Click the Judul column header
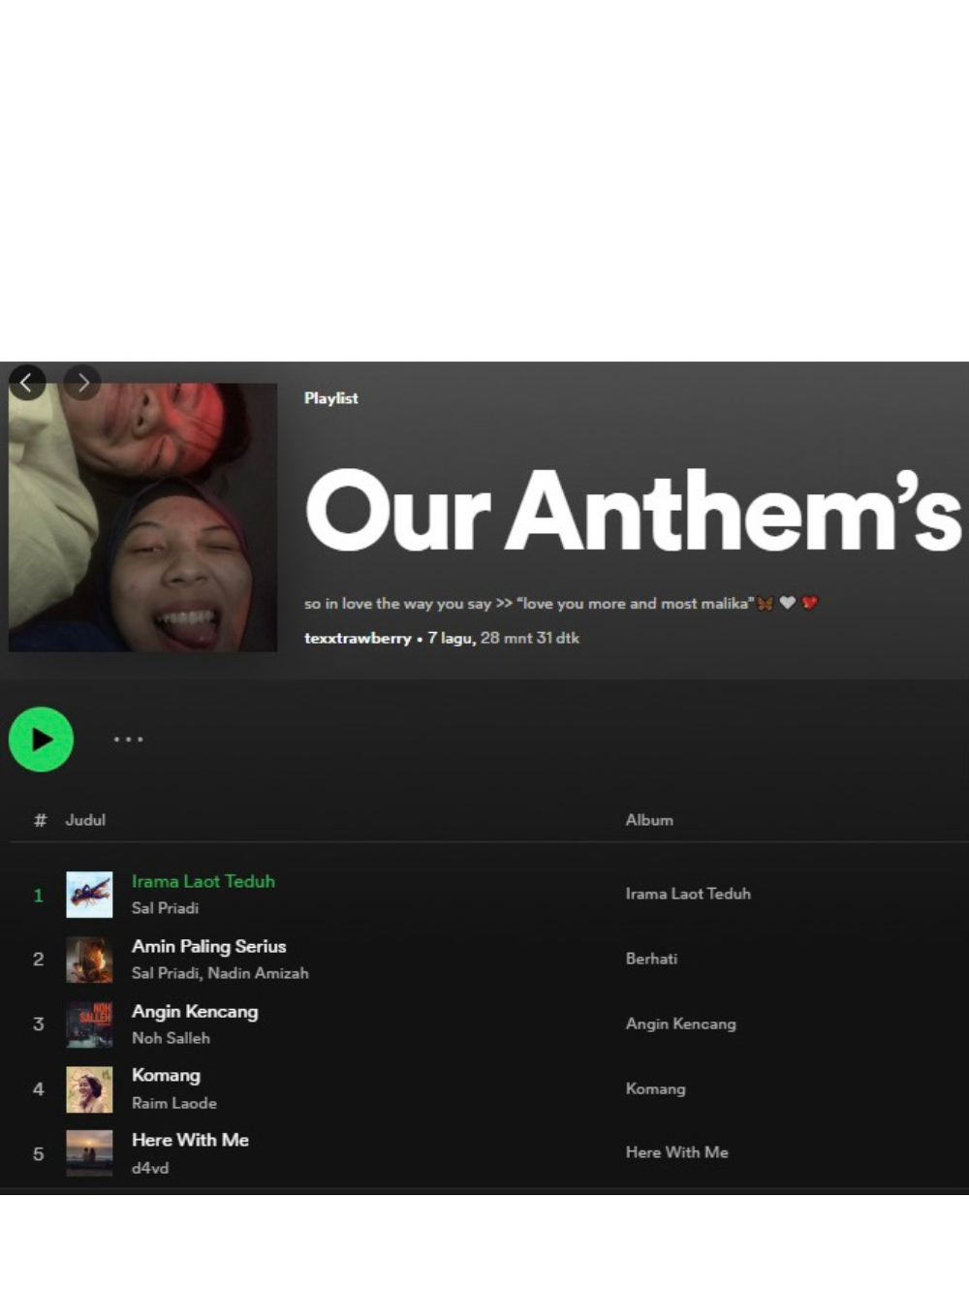This screenshot has width=969, height=1292. [85, 820]
